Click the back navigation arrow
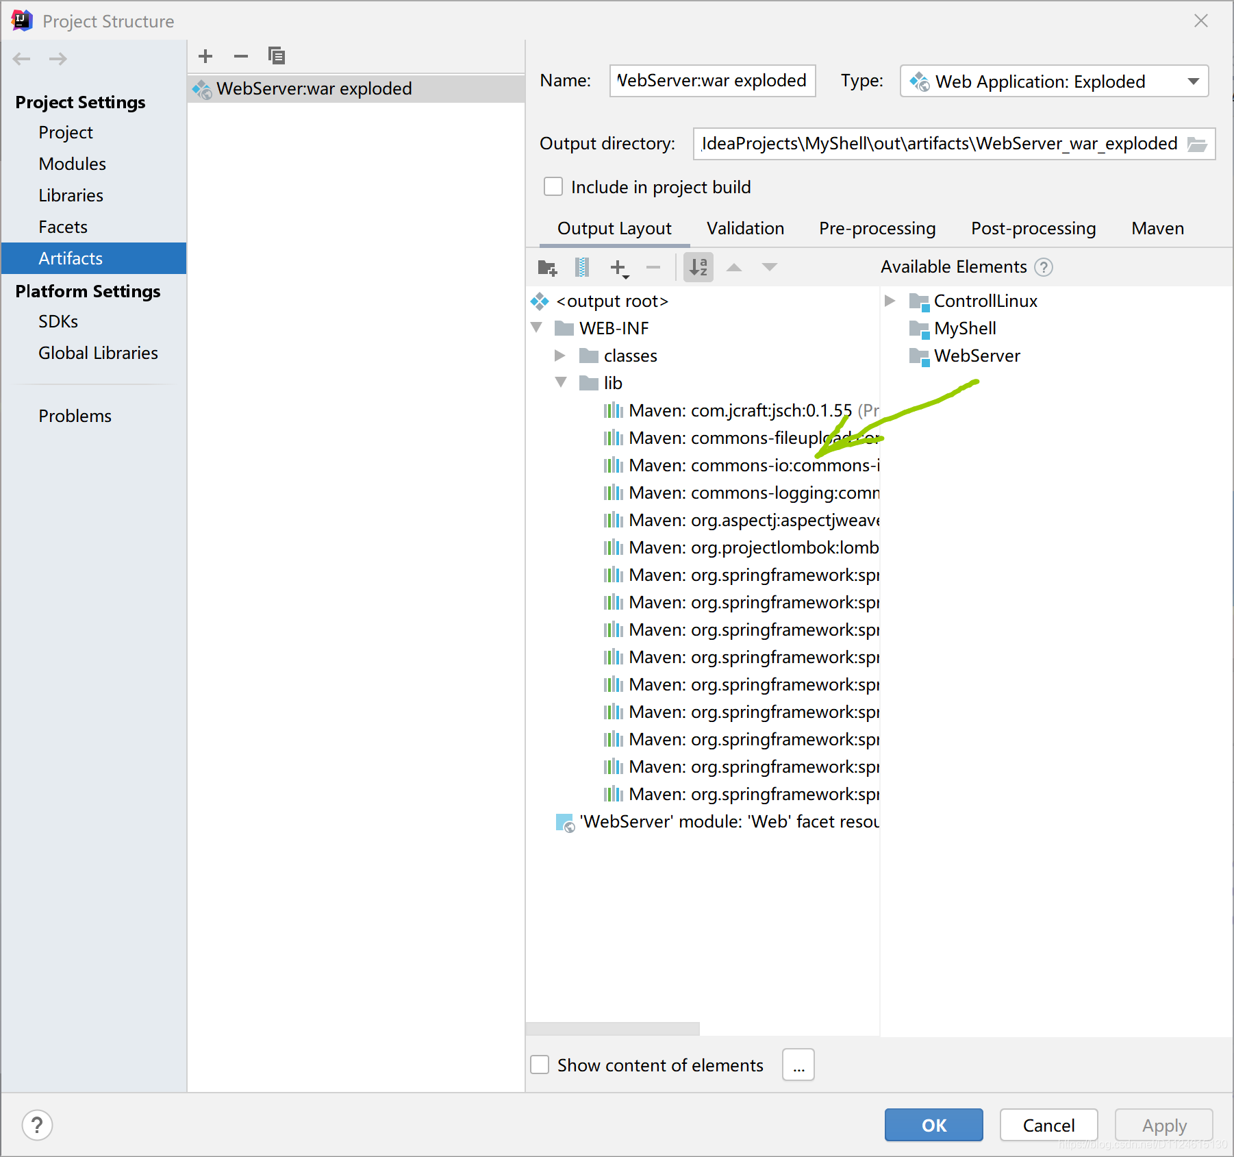The height and width of the screenshot is (1157, 1234). click(x=22, y=59)
